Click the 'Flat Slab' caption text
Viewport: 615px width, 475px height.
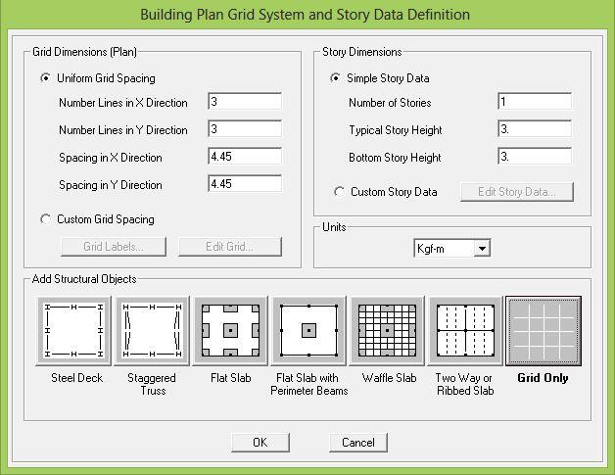tap(231, 378)
